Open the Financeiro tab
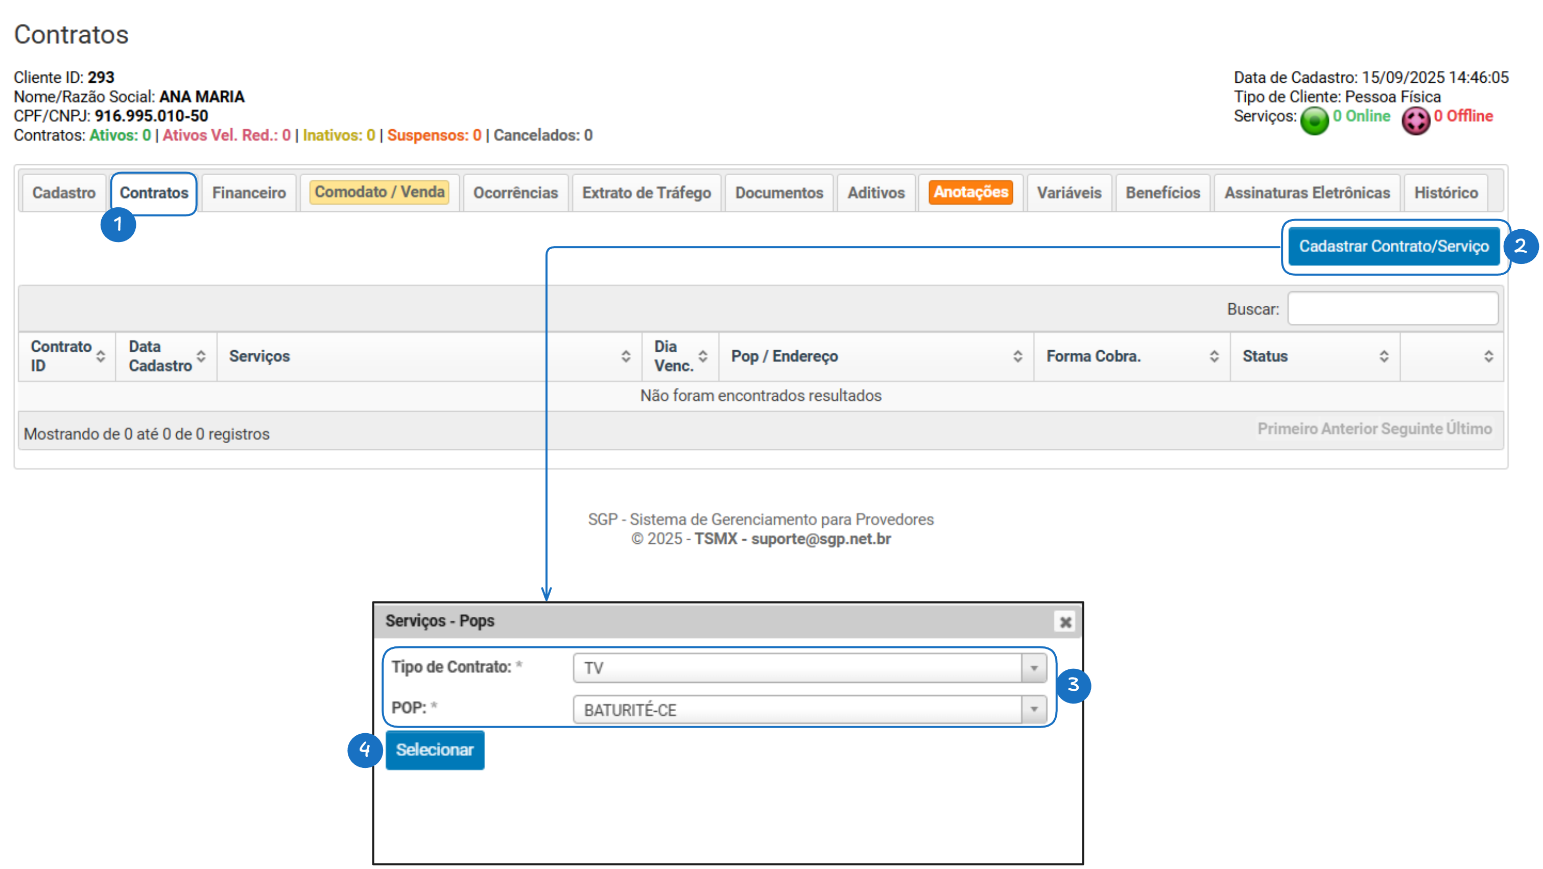The height and width of the screenshot is (869, 1543). pyautogui.click(x=249, y=193)
